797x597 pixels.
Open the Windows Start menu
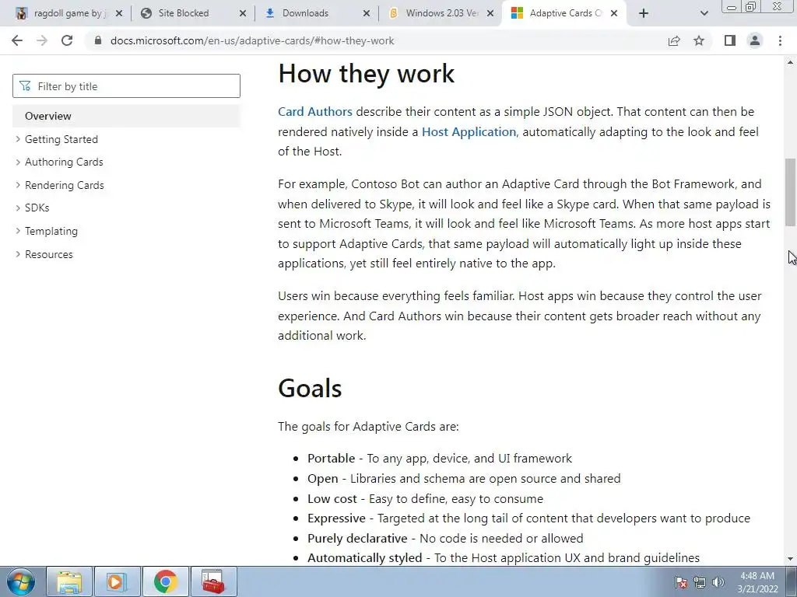click(21, 581)
